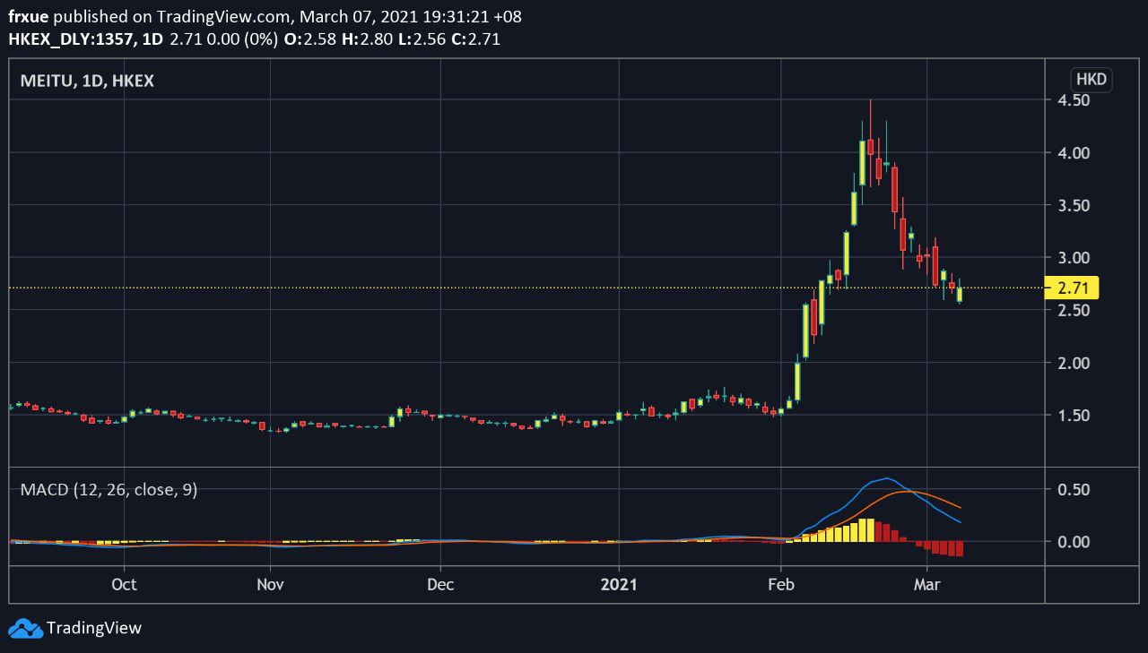Click the O:2.58 open value
The width and height of the screenshot is (1148, 653).
(x=309, y=39)
